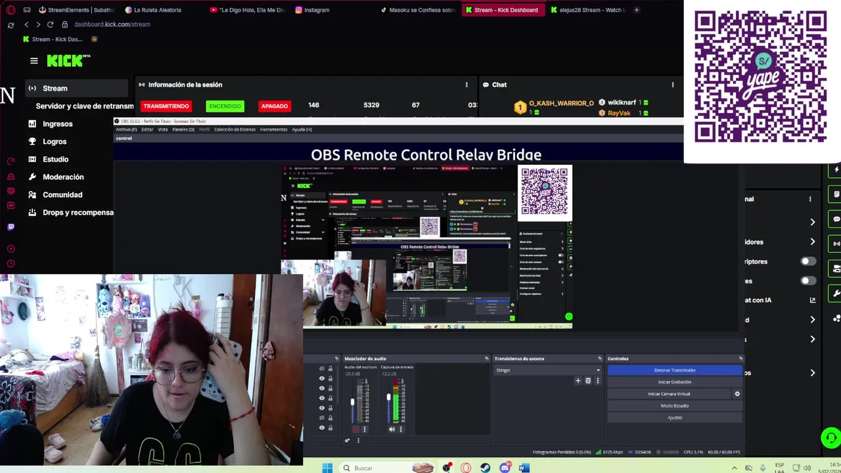This screenshot has height=473, width=841.
Task: Toggle the switch below the 'riptores' switch
Action: click(808, 281)
